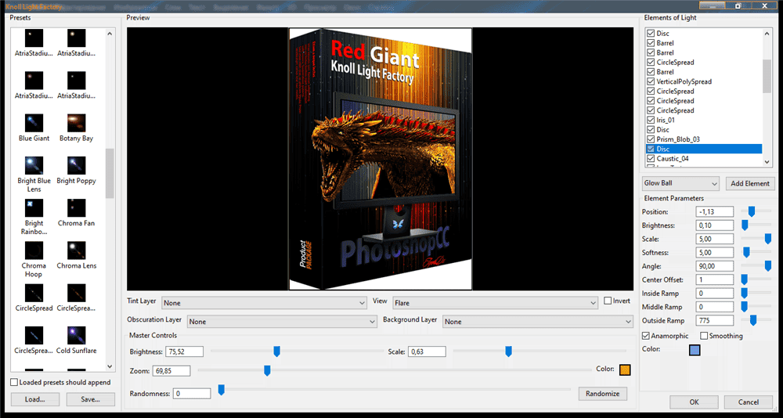Image resolution: width=783 pixels, height=418 pixels.
Task: Disable the Anamorphic option
Action: click(646, 336)
